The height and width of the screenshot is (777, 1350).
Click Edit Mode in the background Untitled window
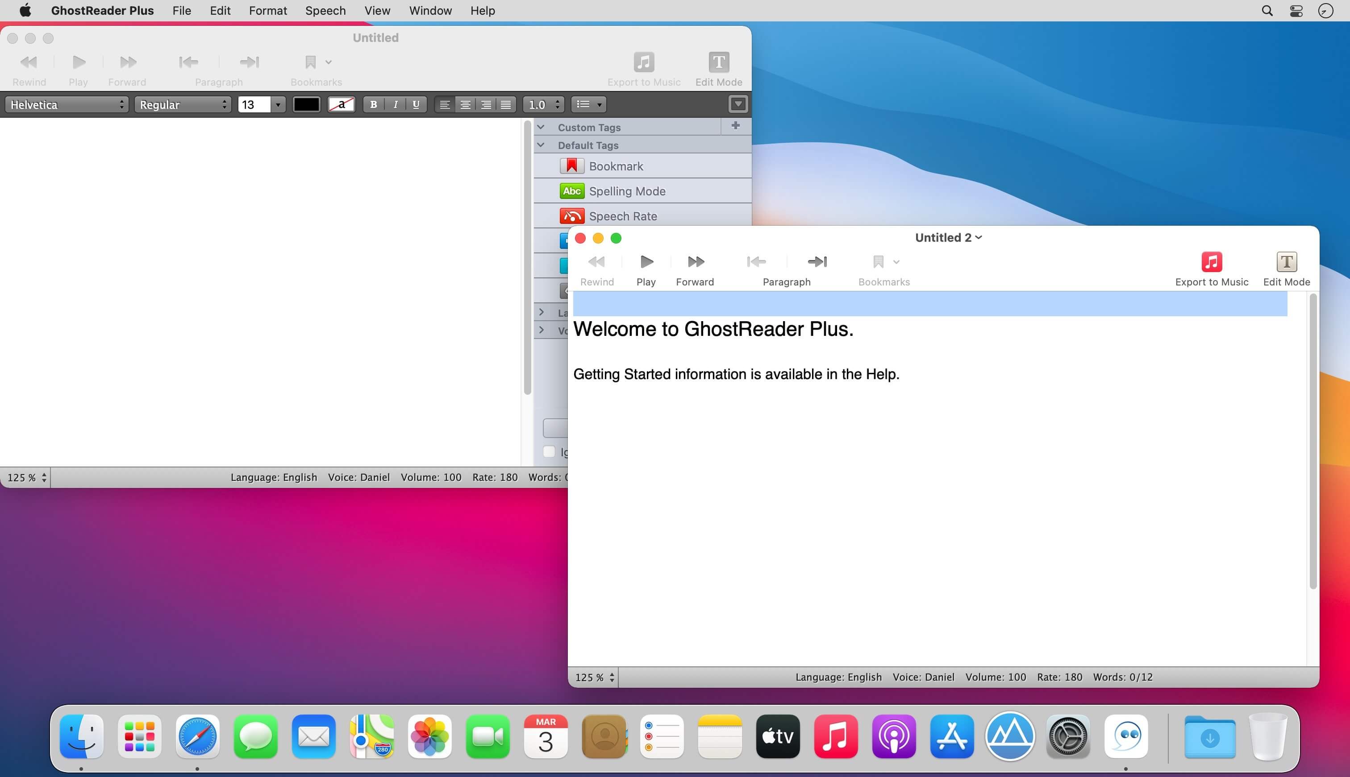pos(719,62)
